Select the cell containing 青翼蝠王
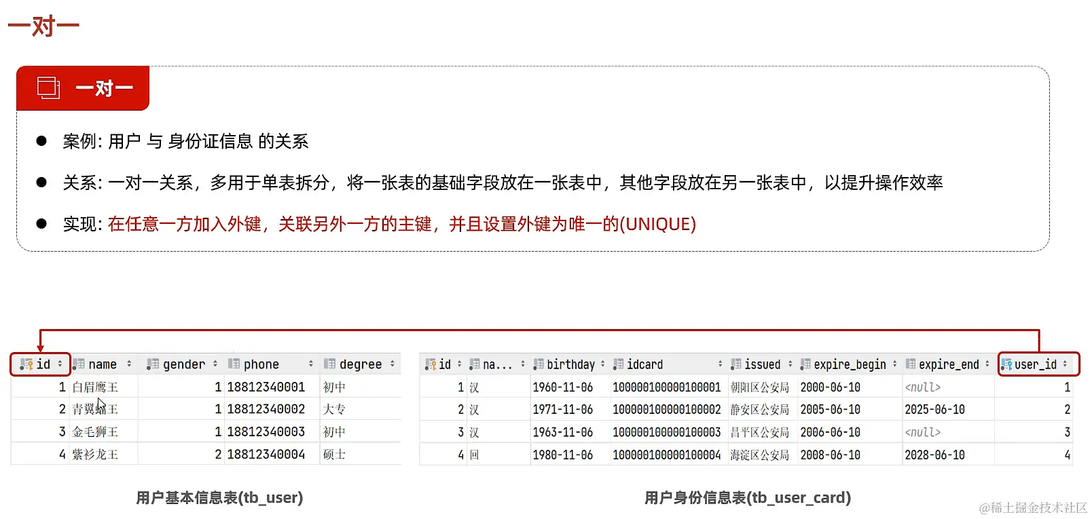 [x=104, y=409]
